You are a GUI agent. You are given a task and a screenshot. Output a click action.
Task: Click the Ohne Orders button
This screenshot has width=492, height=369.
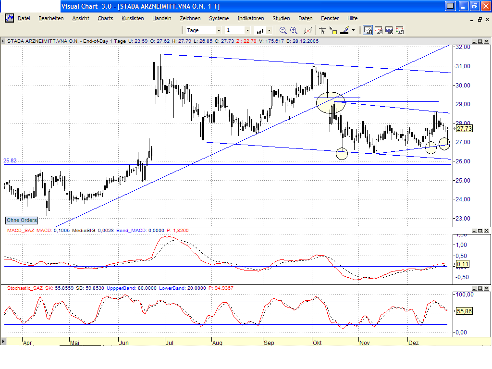coord(21,220)
